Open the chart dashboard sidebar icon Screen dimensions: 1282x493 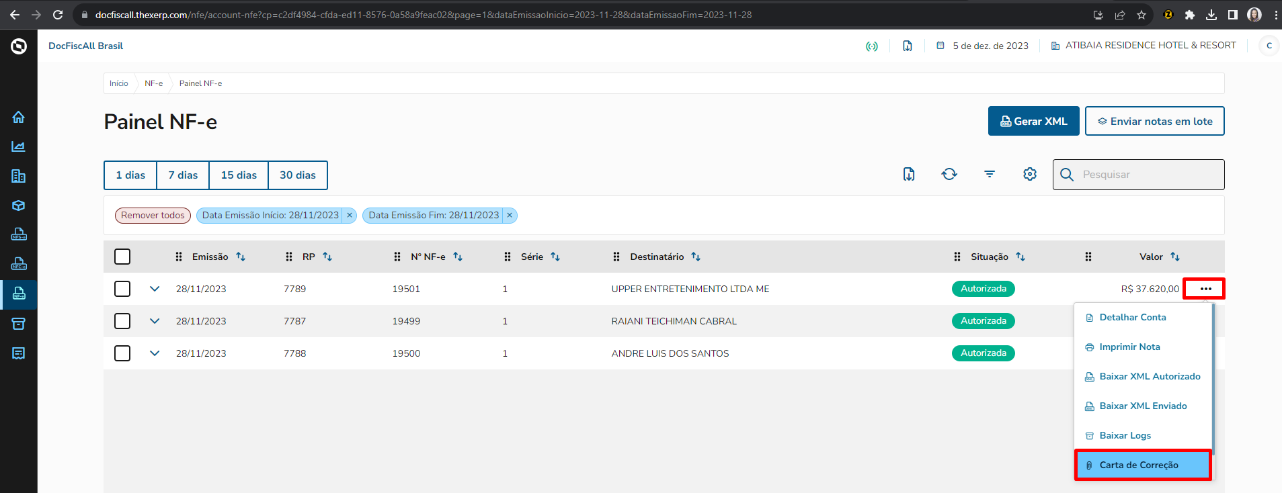point(18,146)
